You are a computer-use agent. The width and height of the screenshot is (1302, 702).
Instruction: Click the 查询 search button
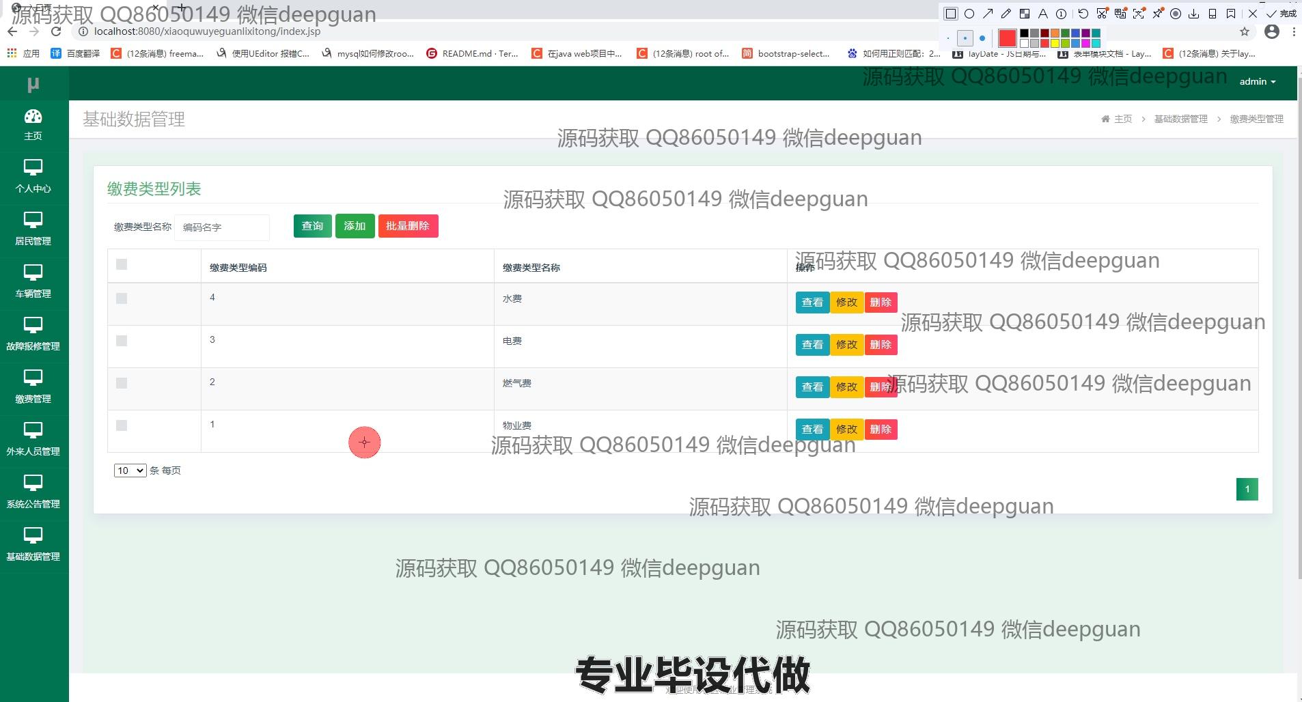point(313,226)
